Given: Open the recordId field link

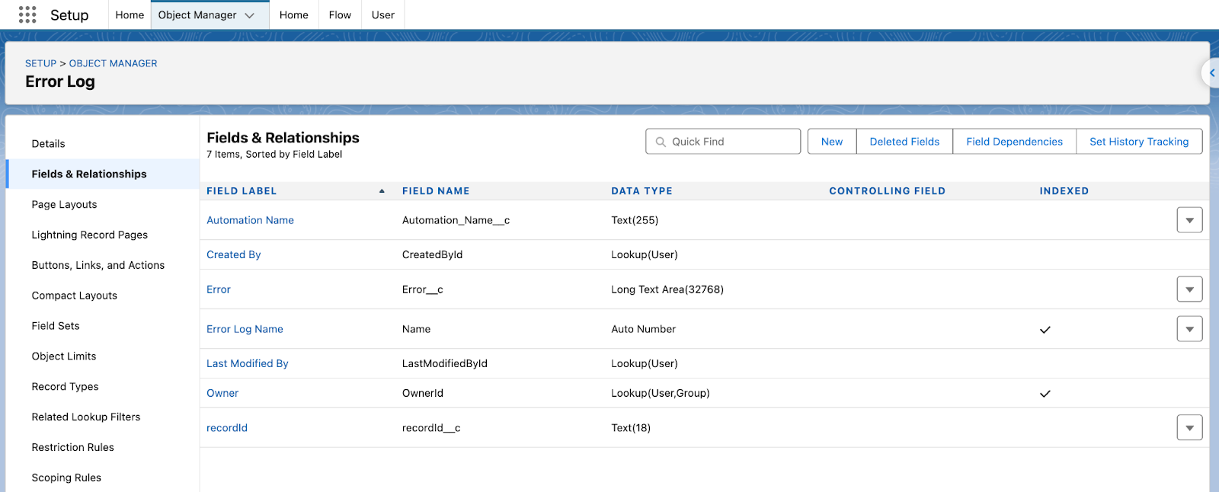Looking at the screenshot, I should [227, 428].
